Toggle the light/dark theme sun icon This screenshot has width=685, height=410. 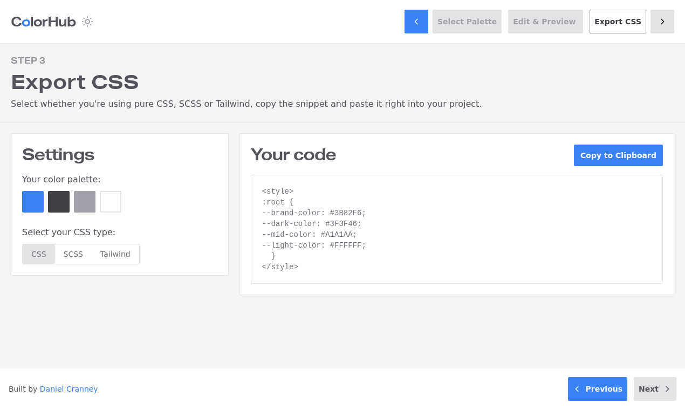[x=87, y=22]
